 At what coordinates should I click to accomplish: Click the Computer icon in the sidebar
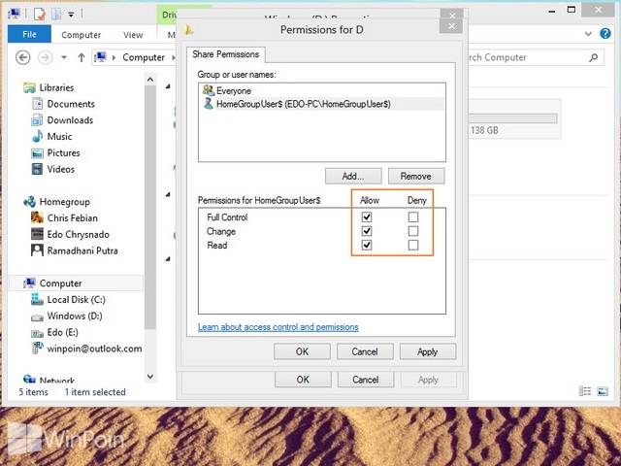[x=29, y=283]
